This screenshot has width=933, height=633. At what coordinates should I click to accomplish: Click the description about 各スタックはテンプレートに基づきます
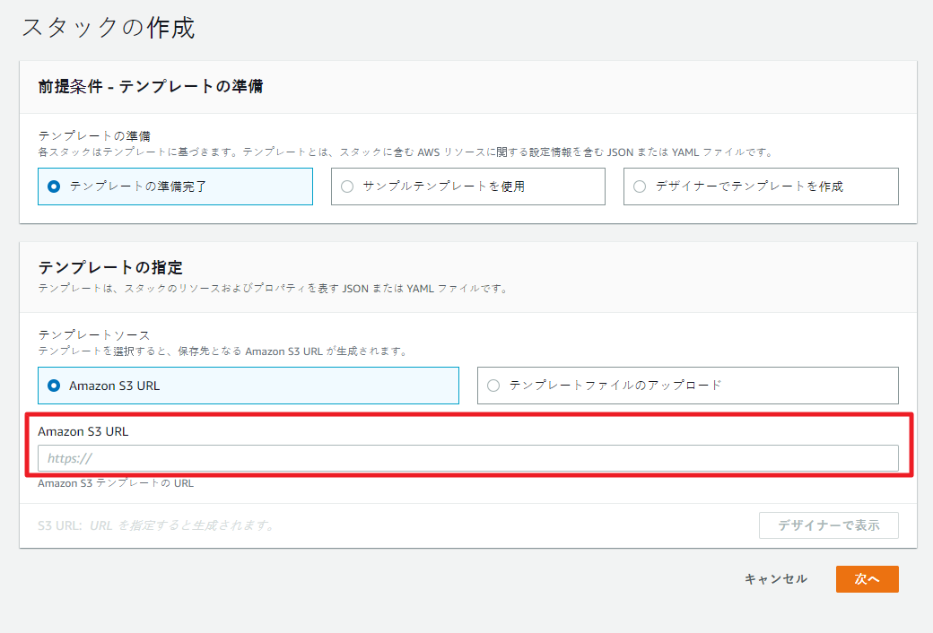(404, 152)
